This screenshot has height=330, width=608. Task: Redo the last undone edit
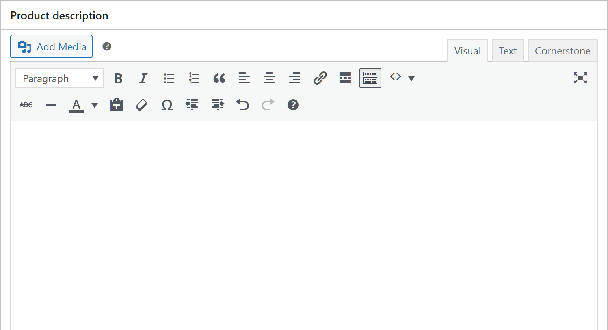[x=268, y=105]
